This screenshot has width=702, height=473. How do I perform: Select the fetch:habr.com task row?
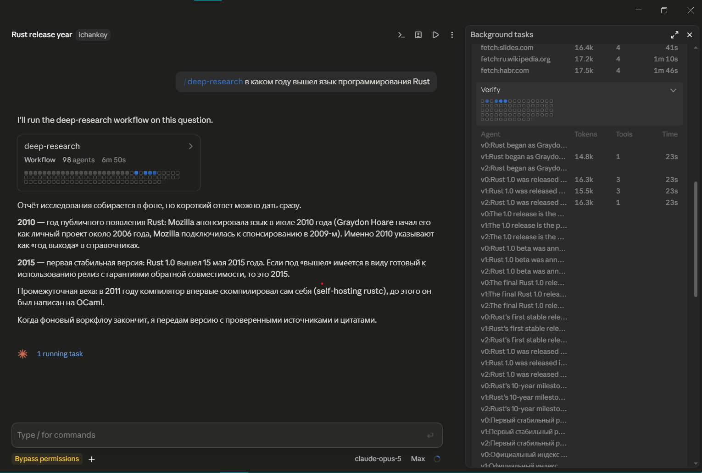(x=579, y=71)
